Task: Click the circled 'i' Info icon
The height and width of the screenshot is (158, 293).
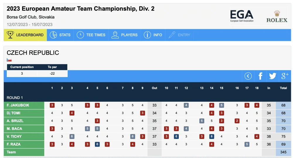Action: 147,35
